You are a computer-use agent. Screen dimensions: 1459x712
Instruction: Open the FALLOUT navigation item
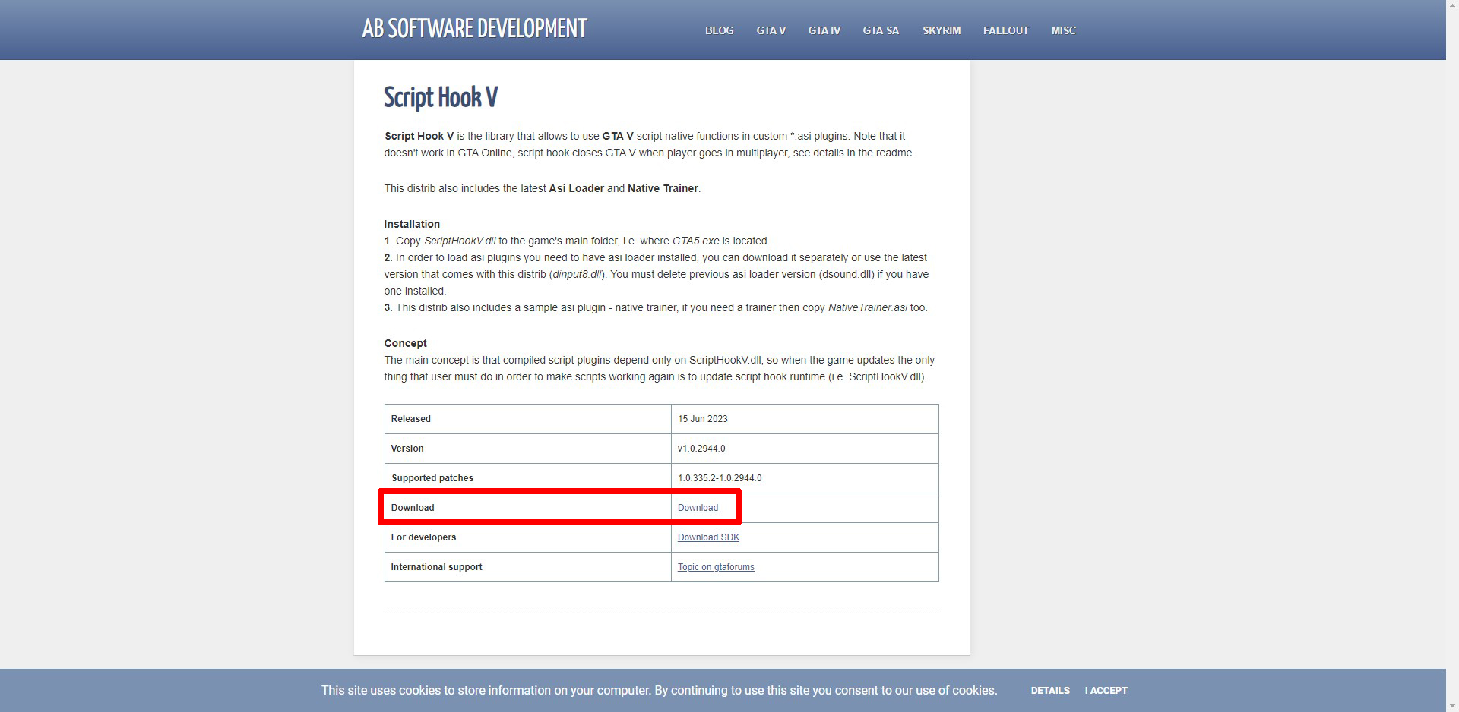1005,30
